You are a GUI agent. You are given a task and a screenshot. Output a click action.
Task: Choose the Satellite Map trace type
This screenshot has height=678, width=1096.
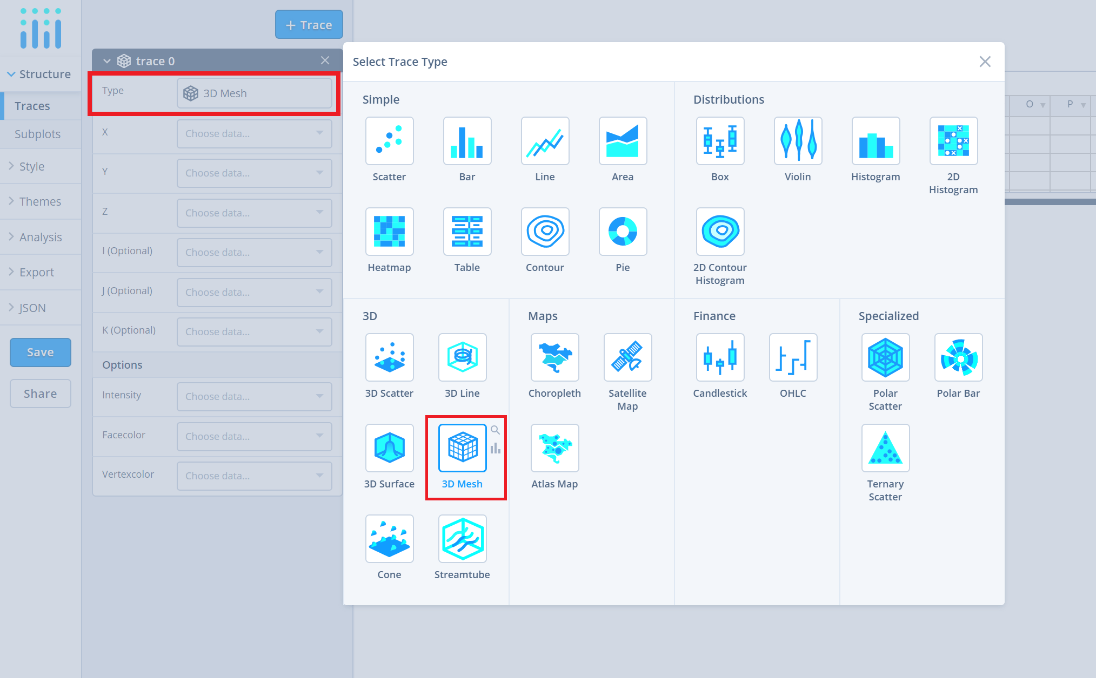click(627, 357)
